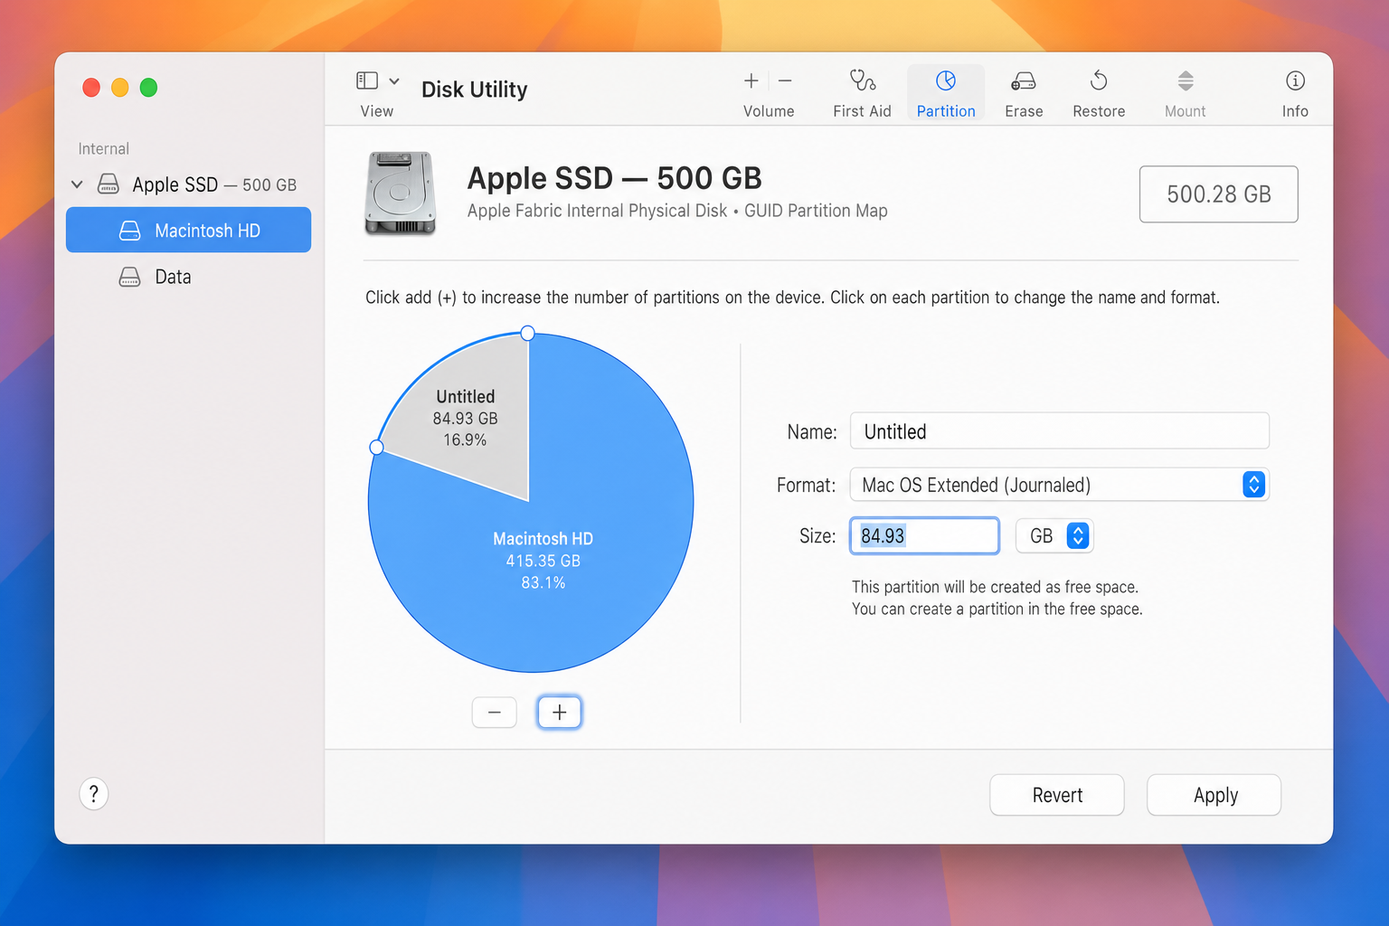Select the Macintosh HD volume

tap(188, 230)
